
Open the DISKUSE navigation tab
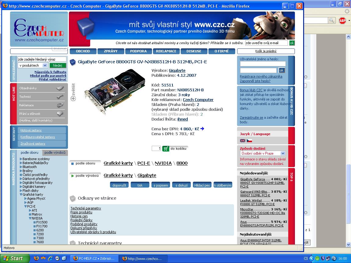click(x=194, y=51)
